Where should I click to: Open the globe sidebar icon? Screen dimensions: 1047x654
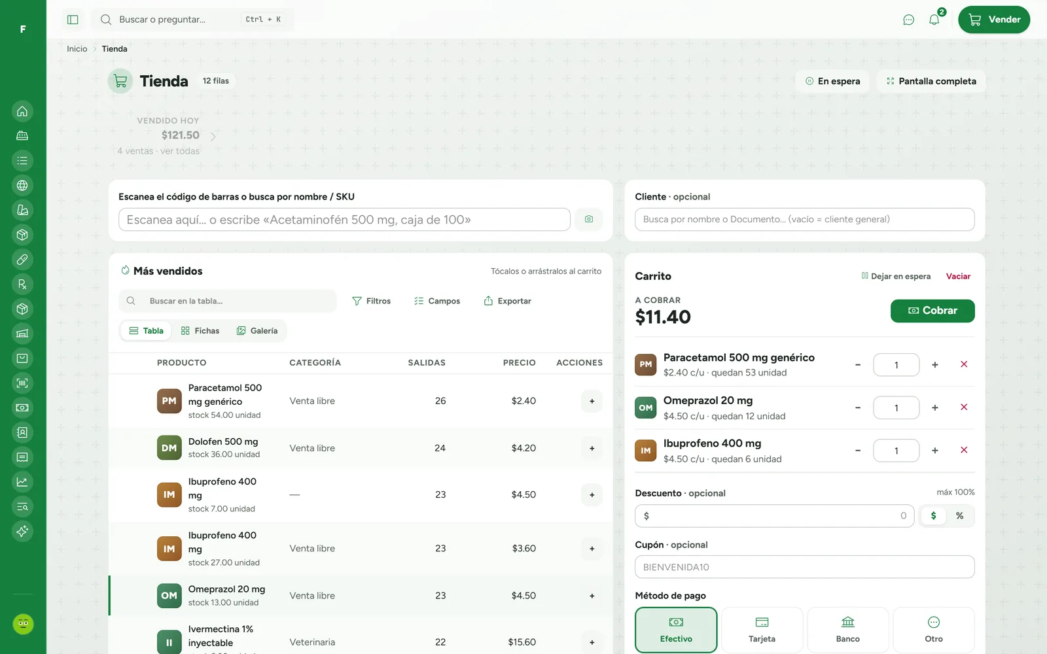(x=22, y=186)
